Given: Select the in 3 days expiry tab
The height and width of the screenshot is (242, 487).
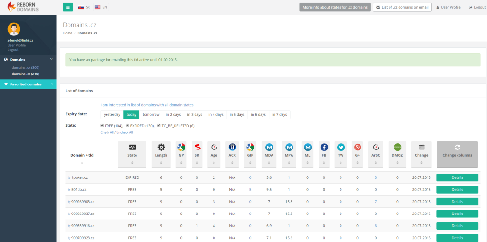Looking at the screenshot, I should coord(195,115).
